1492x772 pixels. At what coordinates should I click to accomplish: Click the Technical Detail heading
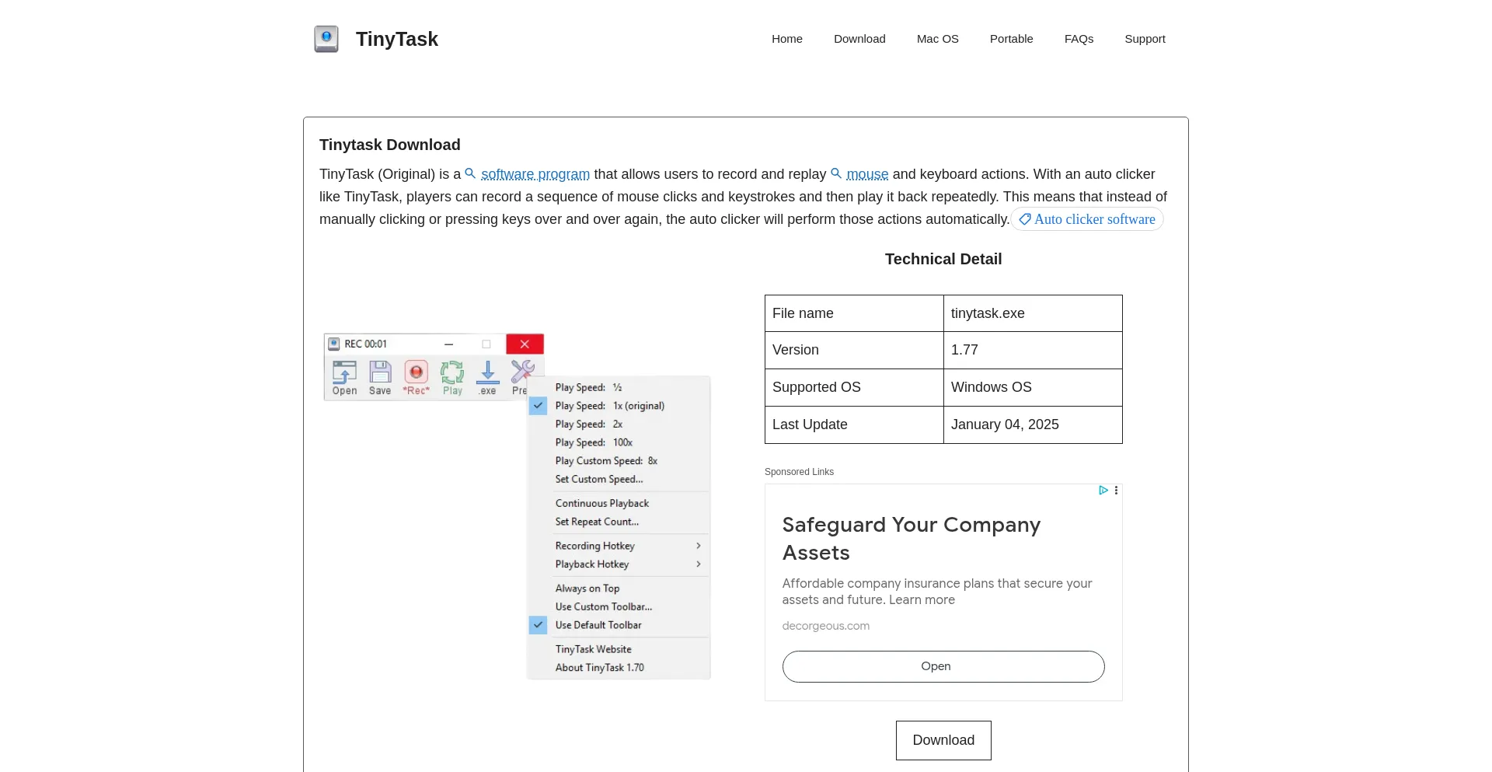pos(943,259)
